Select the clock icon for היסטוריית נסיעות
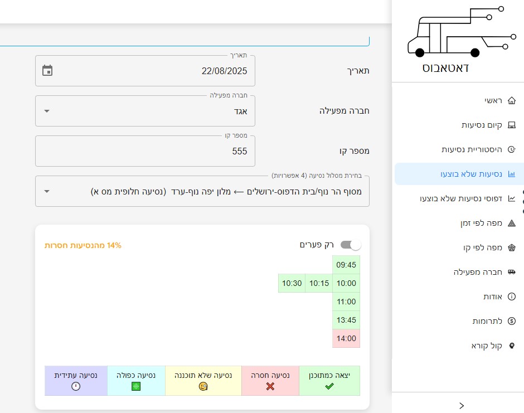The width and height of the screenshot is (524, 413). [512, 149]
